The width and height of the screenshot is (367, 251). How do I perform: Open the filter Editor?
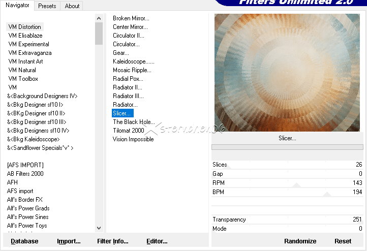[x=157, y=241]
